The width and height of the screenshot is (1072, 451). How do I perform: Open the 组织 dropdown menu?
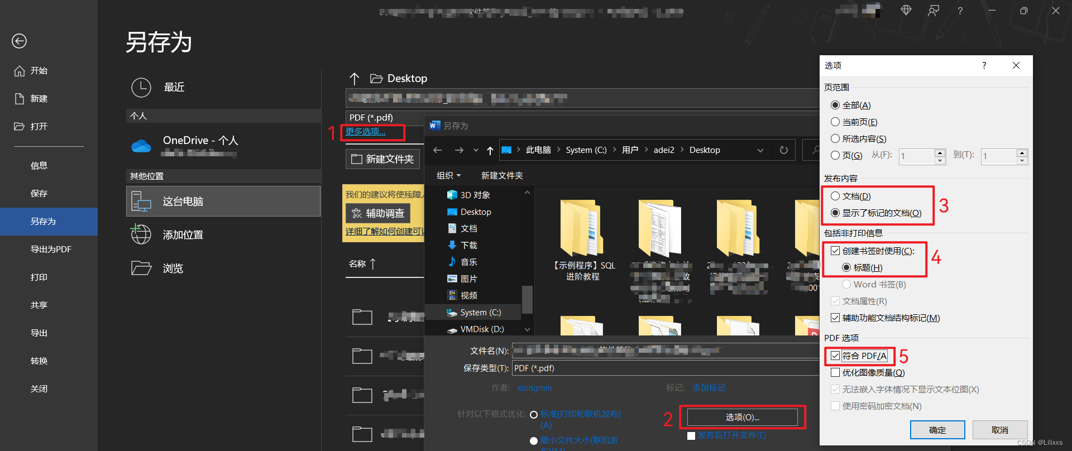pyautogui.click(x=448, y=175)
